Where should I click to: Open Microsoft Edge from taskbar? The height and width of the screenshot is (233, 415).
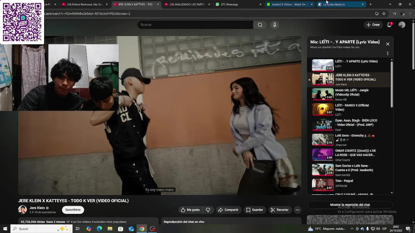pyautogui.click(x=100, y=229)
